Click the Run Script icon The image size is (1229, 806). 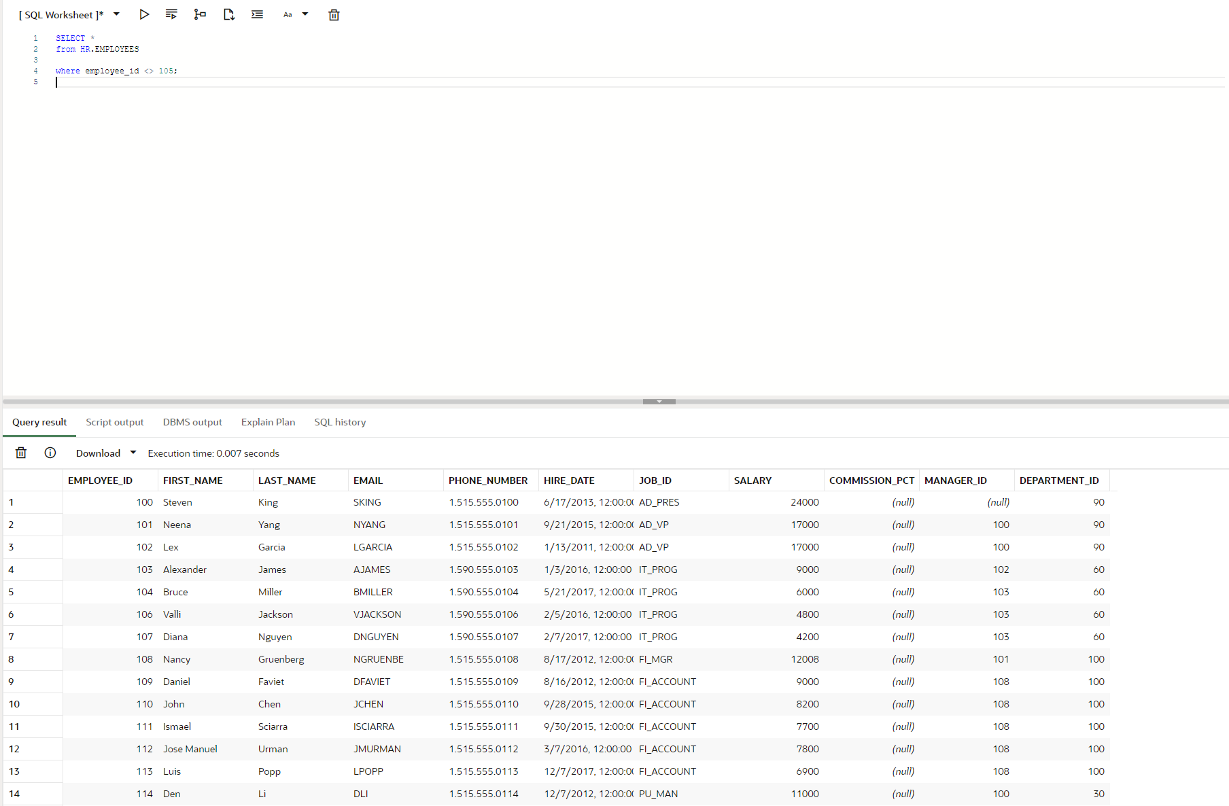click(171, 14)
